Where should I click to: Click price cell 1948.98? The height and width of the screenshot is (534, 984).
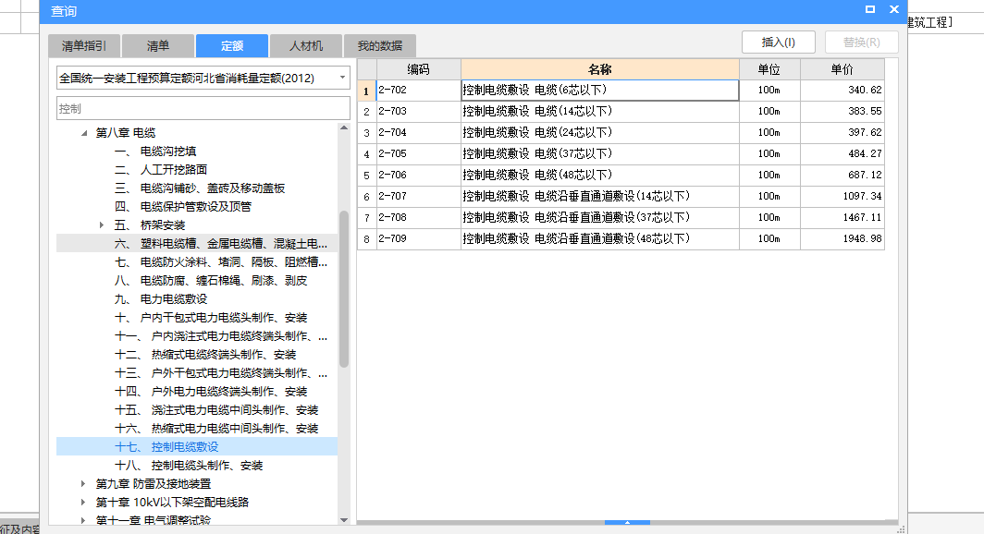(843, 238)
